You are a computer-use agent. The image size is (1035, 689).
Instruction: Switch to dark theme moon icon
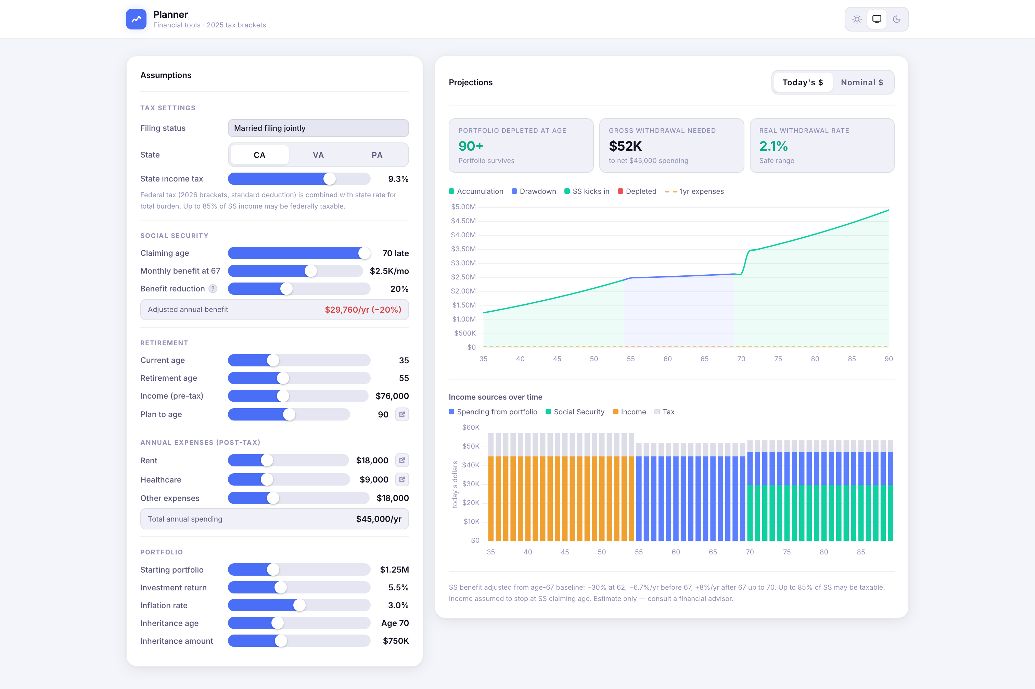point(897,19)
